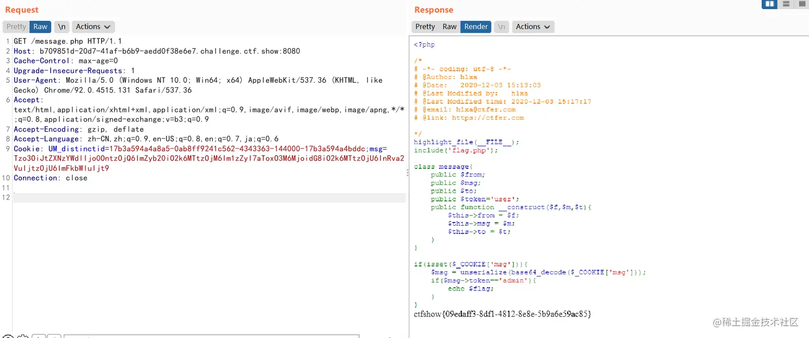Click the User-Agent header line
The image size is (809, 338).
pyautogui.click(x=198, y=85)
